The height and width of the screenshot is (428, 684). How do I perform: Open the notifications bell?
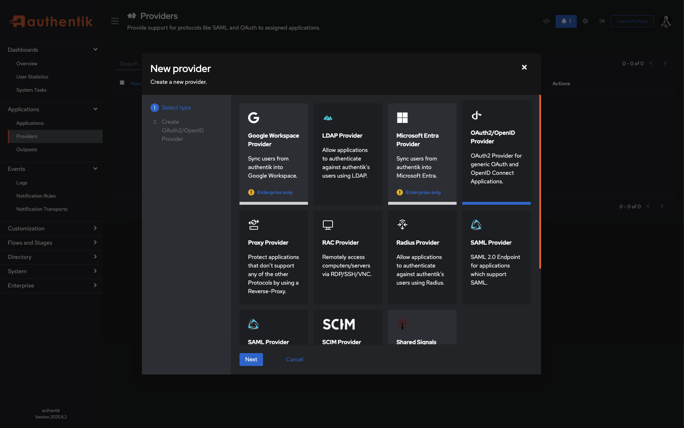(566, 21)
